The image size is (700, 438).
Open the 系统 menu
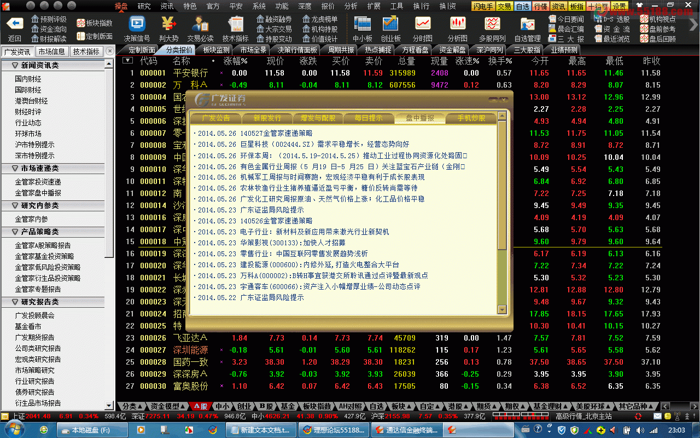(x=259, y=6)
